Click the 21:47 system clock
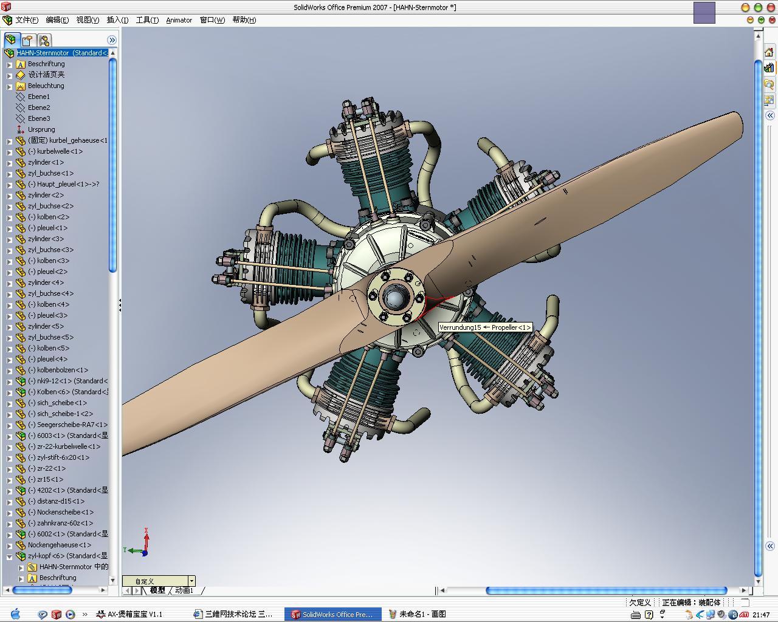This screenshot has width=778, height=622. (x=762, y=615)
